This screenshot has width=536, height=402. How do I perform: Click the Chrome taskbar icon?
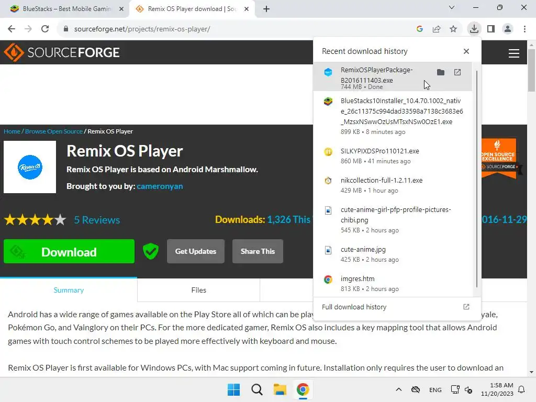303,389
